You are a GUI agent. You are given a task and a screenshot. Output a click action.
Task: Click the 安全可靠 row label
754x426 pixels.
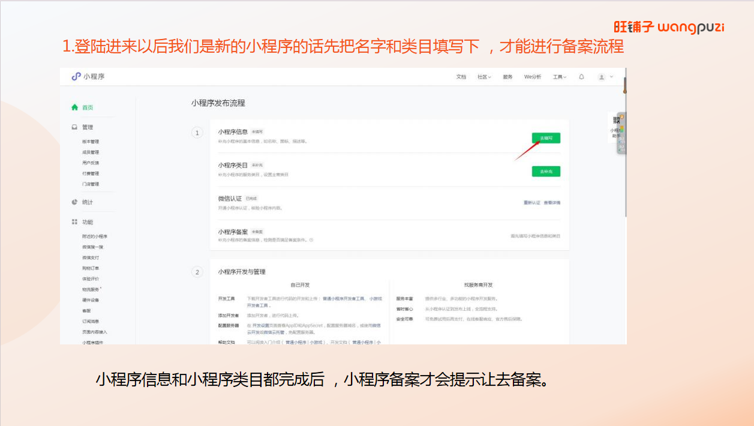click(404, 319)
